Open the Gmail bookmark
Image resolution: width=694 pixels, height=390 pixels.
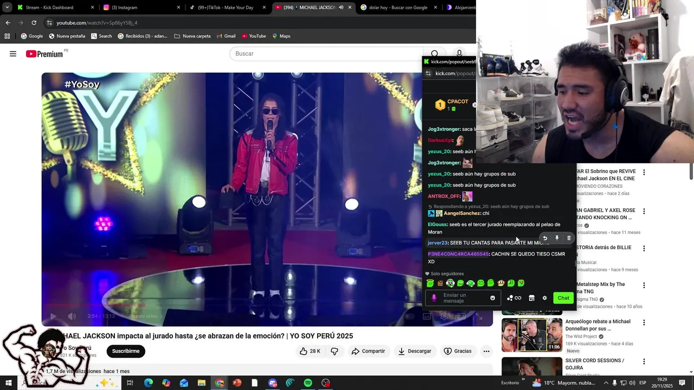click(226, 36)
